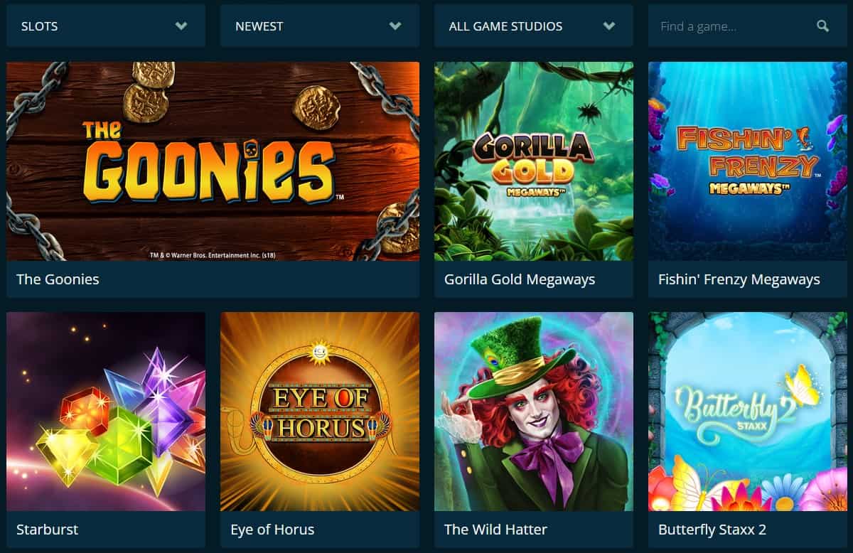Open the SLOTS category dropdown
Viewport: 853px width, 553px height.
point(106,26)
